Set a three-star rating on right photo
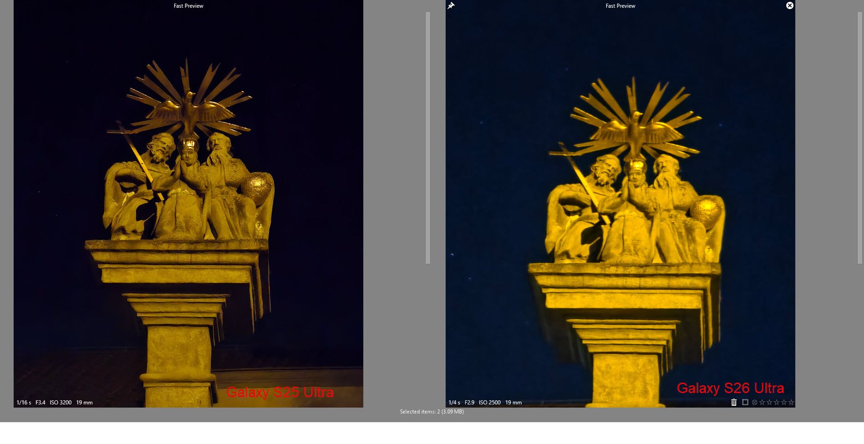The width and height of the screenshot is (864, 444). [776, 402]
